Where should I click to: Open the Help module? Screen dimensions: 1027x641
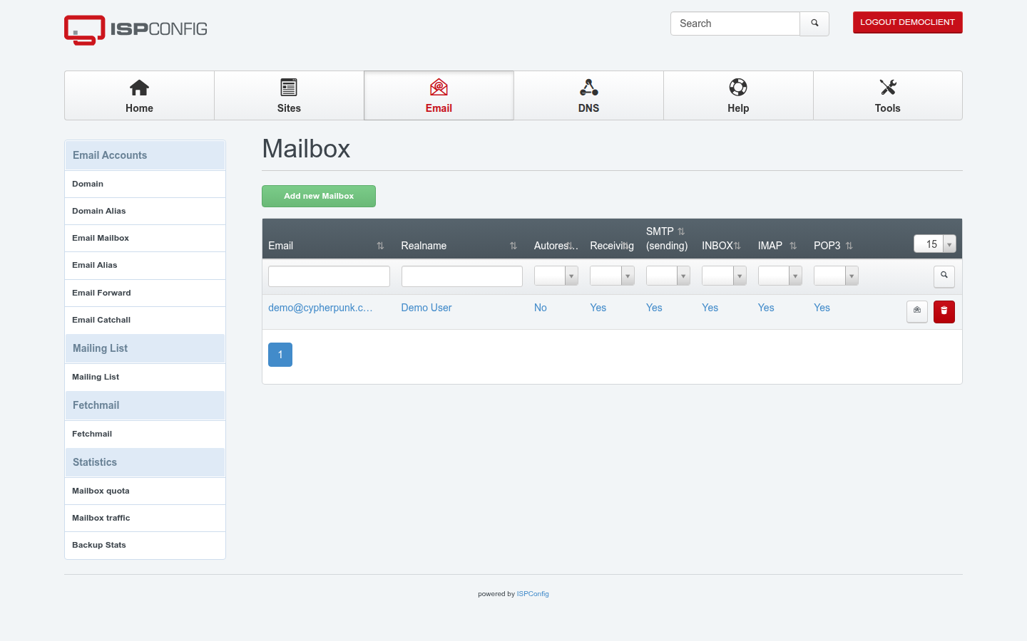(738, 95)
